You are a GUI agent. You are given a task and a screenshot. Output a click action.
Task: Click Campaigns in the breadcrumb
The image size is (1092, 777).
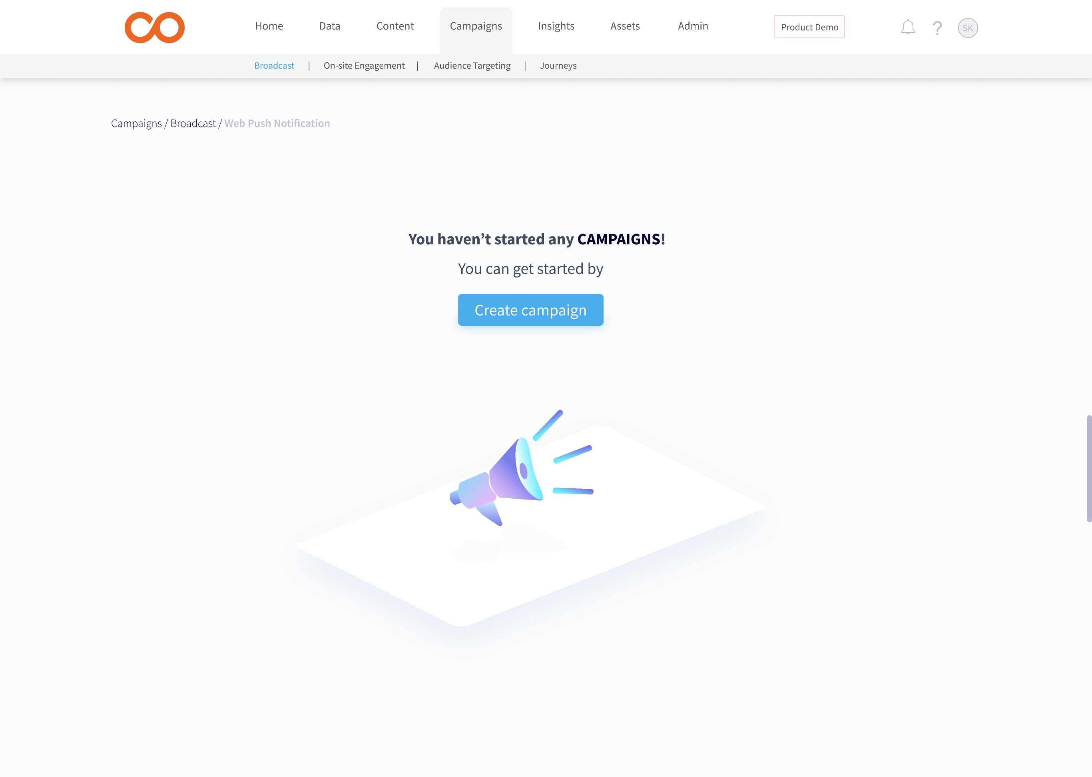136,123
